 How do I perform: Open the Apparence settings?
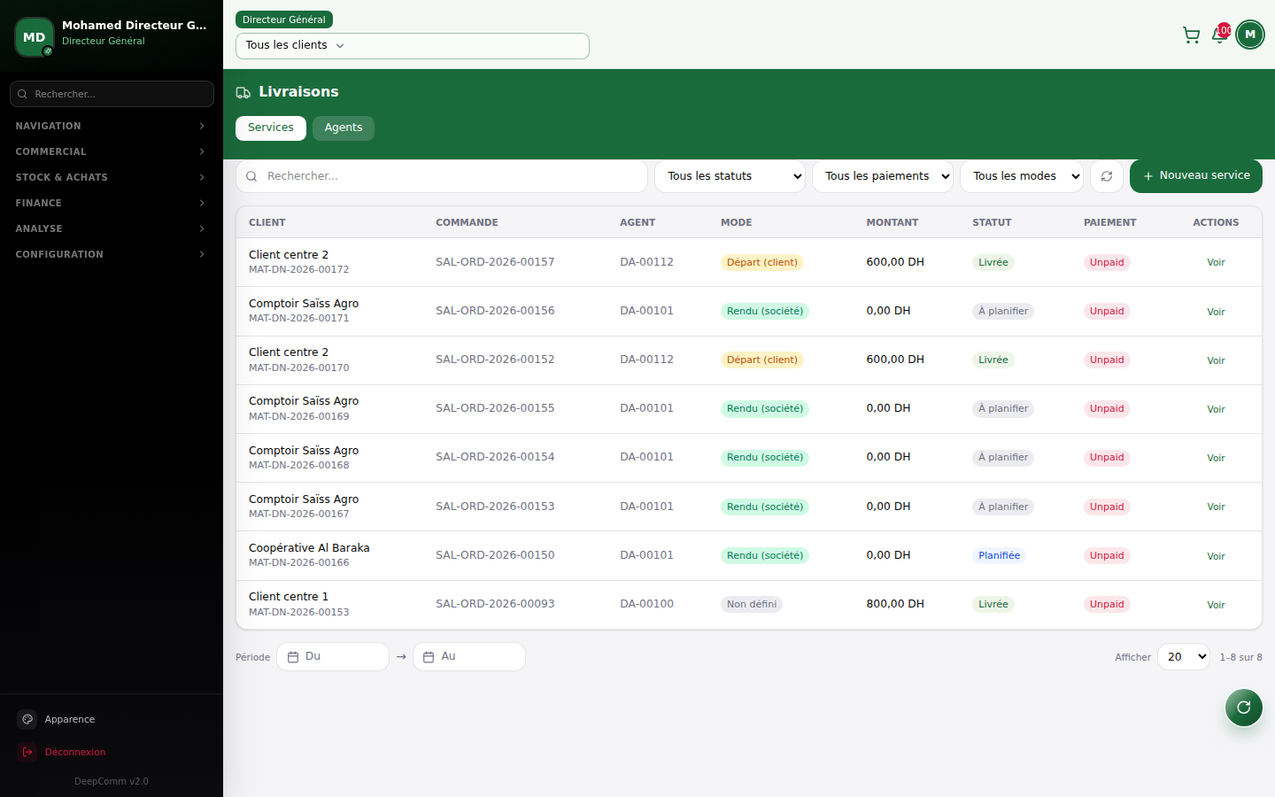point(70,719)
